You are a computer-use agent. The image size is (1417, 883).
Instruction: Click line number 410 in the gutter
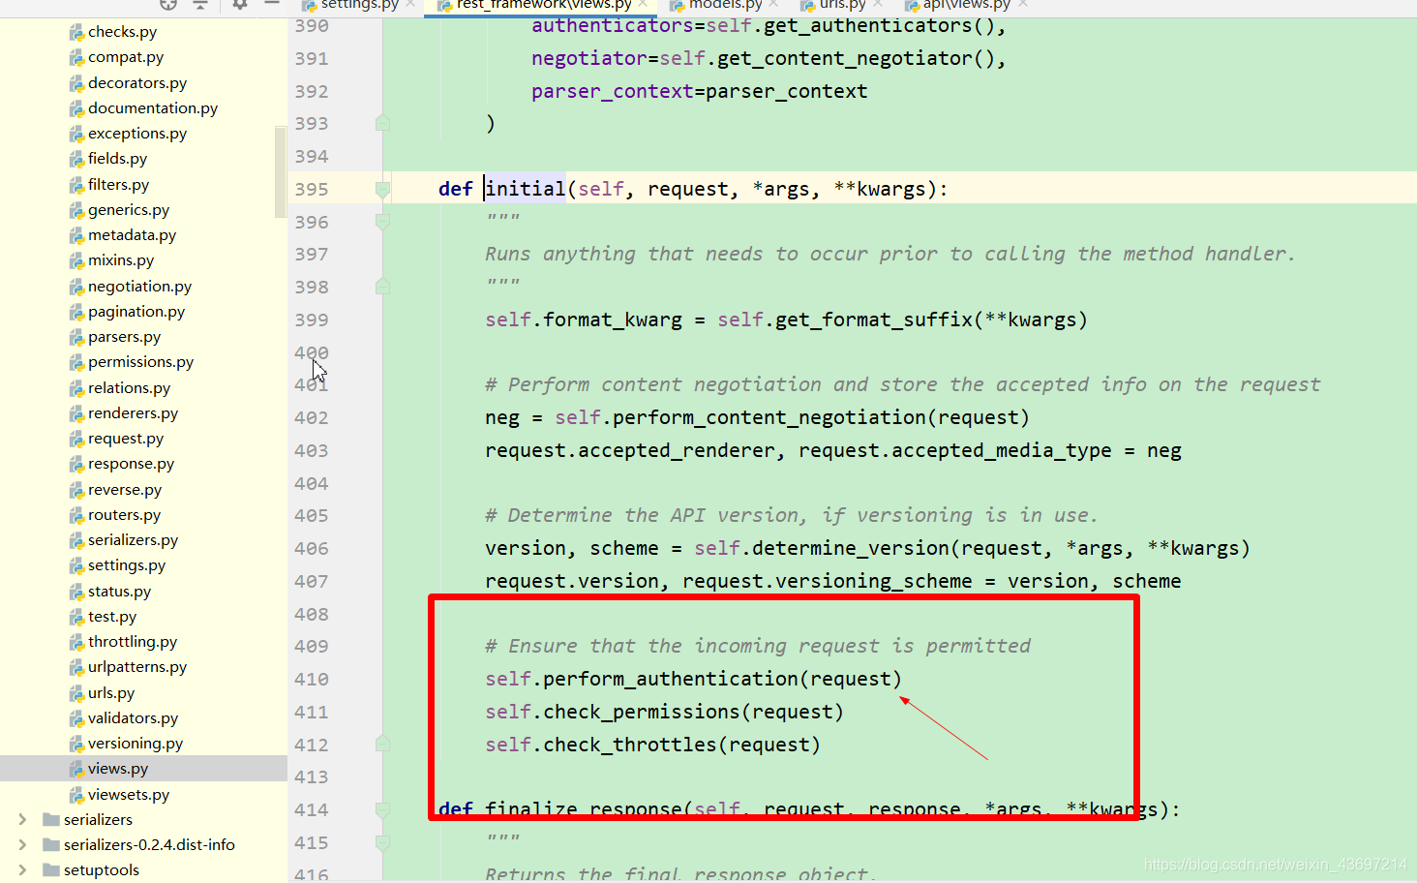pyautogui.click(x=312, y=679)
